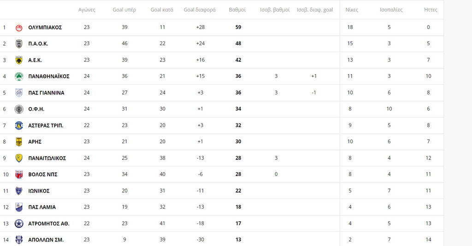The height and width of the screenshot is (246, 472).
Task: Click the Ισοπαλίες column header
Action: (391, 10)
